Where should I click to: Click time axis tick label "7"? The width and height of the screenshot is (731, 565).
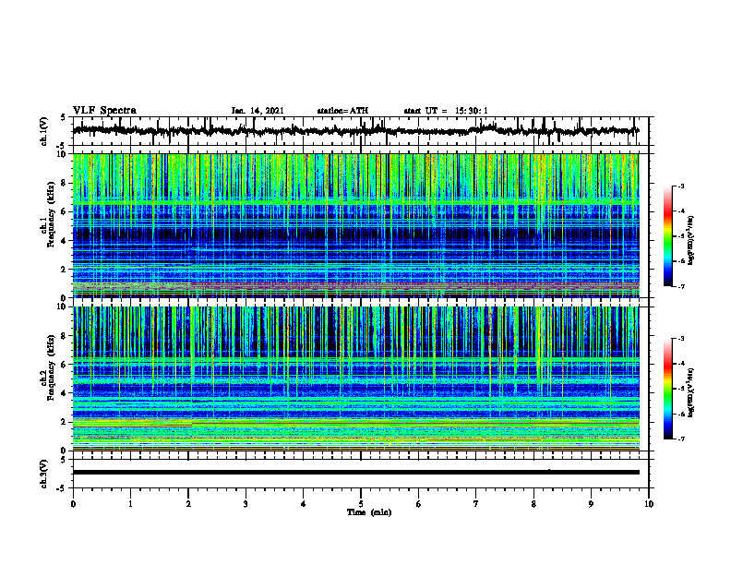(x=476, y=504)
